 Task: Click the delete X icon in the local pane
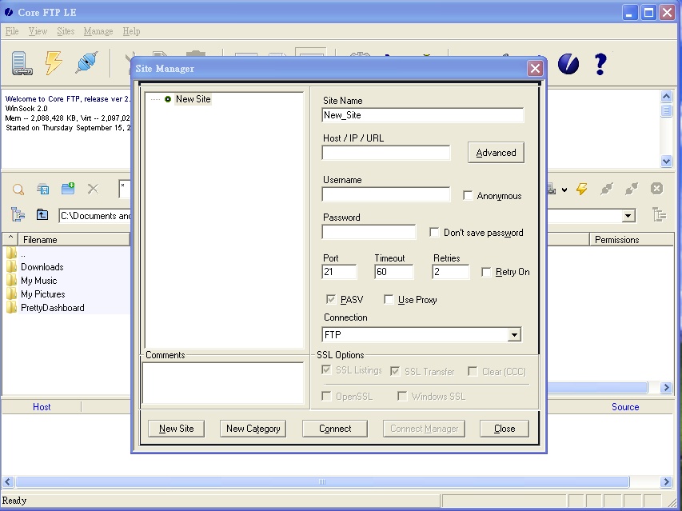point(92,189)
